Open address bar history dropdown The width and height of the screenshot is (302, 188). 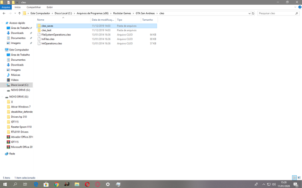[x=250, y=13]
